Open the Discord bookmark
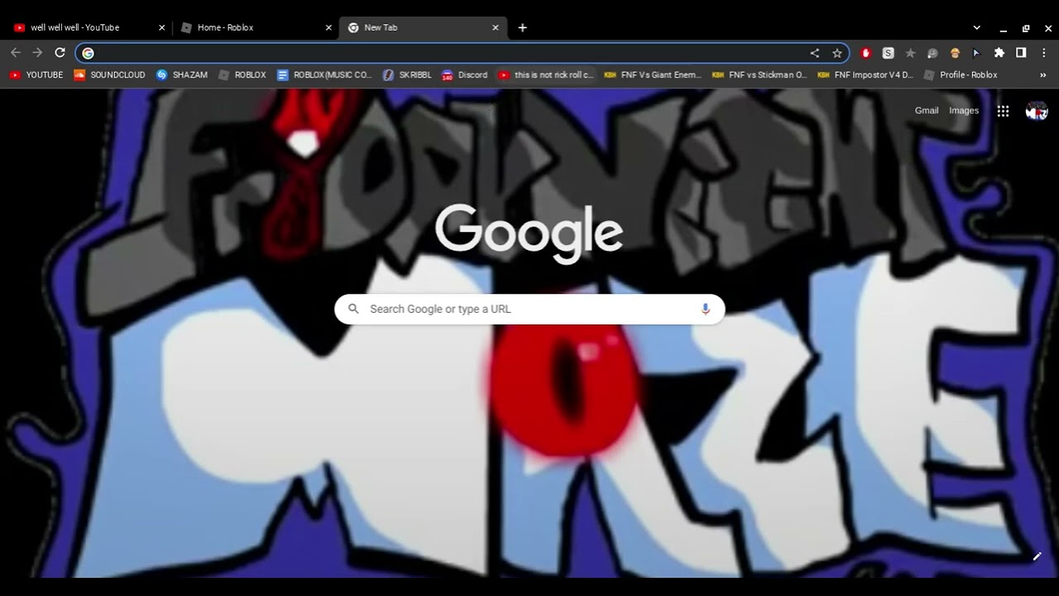This screenshot has width=1059, height=596. tap(465, 74)
